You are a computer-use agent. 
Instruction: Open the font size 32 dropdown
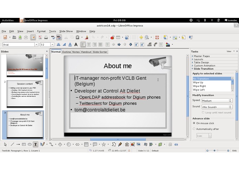coord(52,44)
